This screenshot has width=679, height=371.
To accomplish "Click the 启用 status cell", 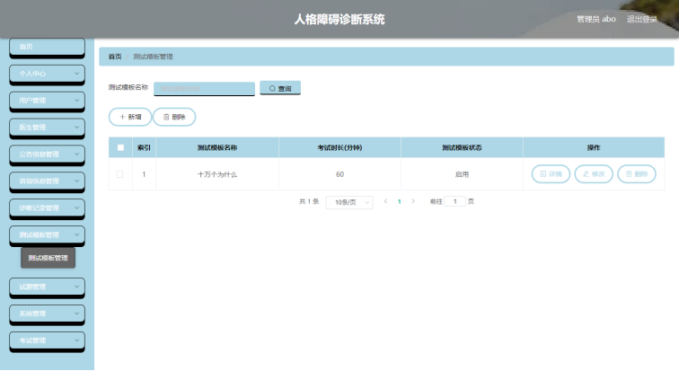I will tap(462, 174).
